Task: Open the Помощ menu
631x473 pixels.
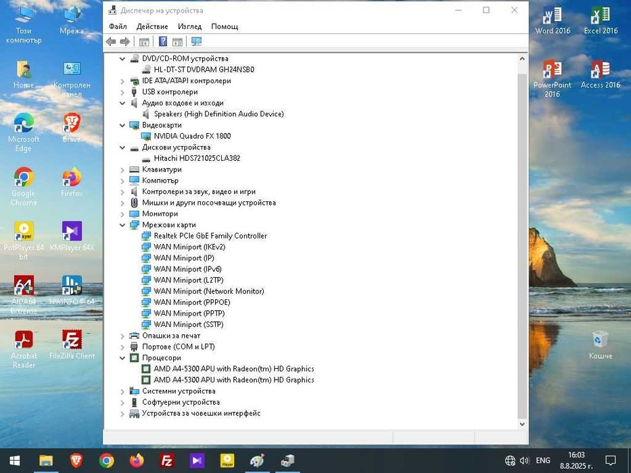Action: click(225, 26)
